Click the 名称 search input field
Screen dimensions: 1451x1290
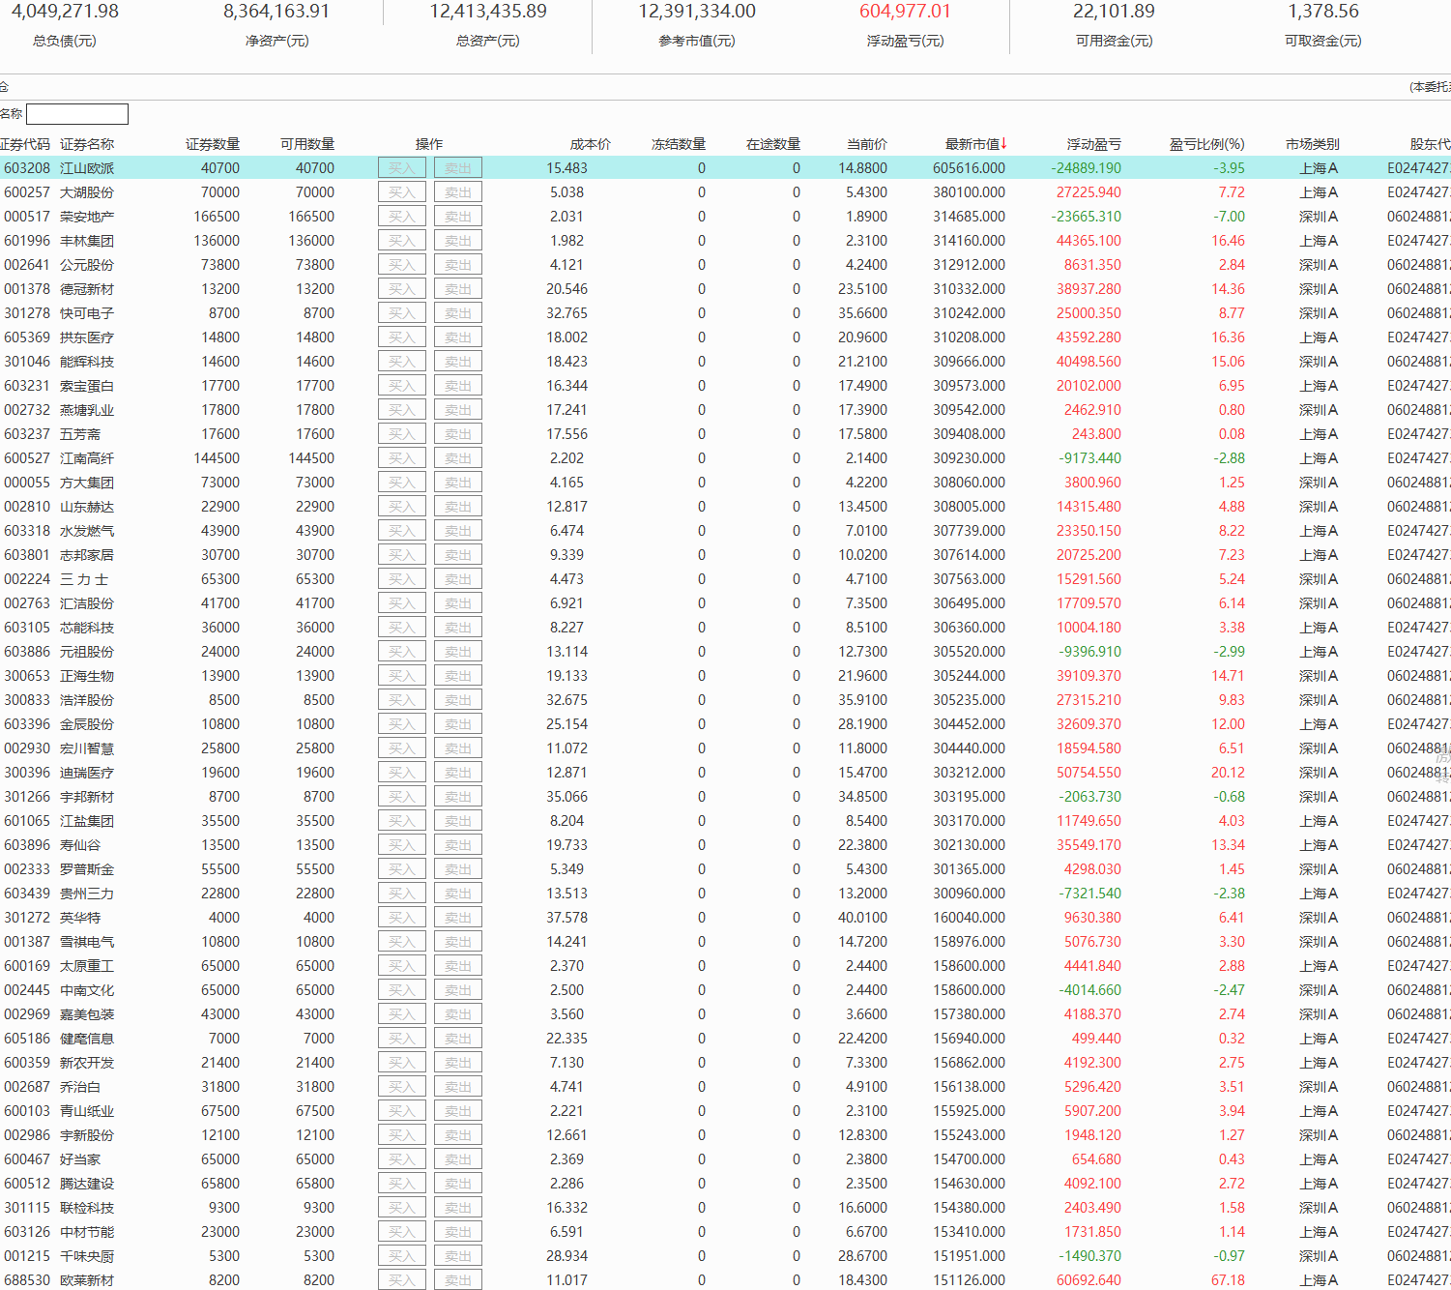pos(77,114)
